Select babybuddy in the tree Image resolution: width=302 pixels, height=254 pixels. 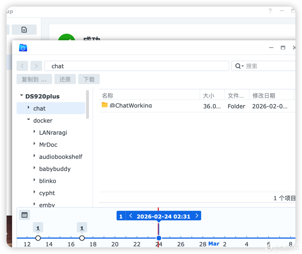[55, 169]
